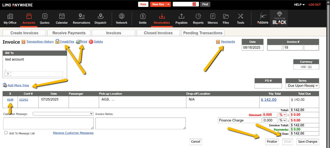Click the PO # input field
Screen dimensions: 330x148
point(268,86)
